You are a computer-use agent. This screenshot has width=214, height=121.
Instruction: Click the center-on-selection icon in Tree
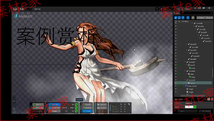coord(188,18)
